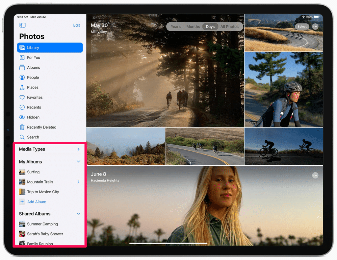Open the Recently Deleted trash item
The width and height of the screenshot is (337, 260).
(41, 127)
